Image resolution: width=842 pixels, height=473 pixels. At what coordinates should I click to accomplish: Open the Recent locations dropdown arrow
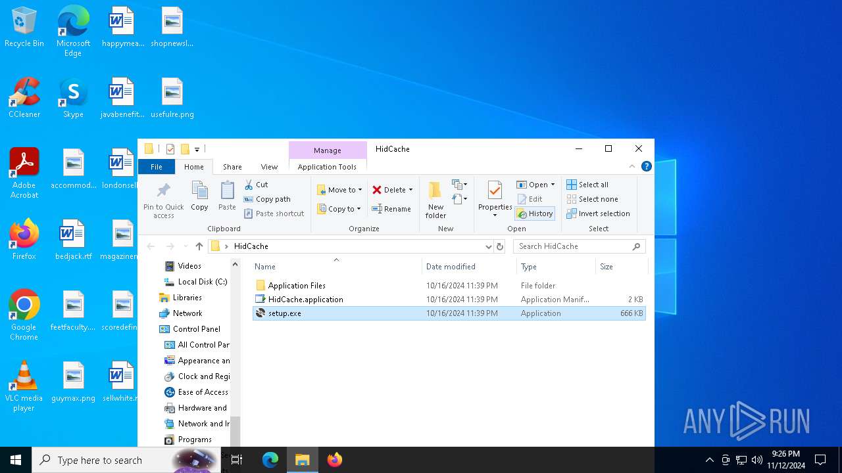click(185, 246)
